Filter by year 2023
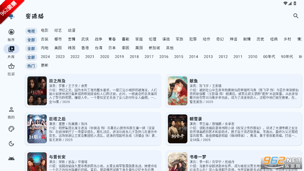The width and height of the screenshot is (304, 171). click(60, 57)
